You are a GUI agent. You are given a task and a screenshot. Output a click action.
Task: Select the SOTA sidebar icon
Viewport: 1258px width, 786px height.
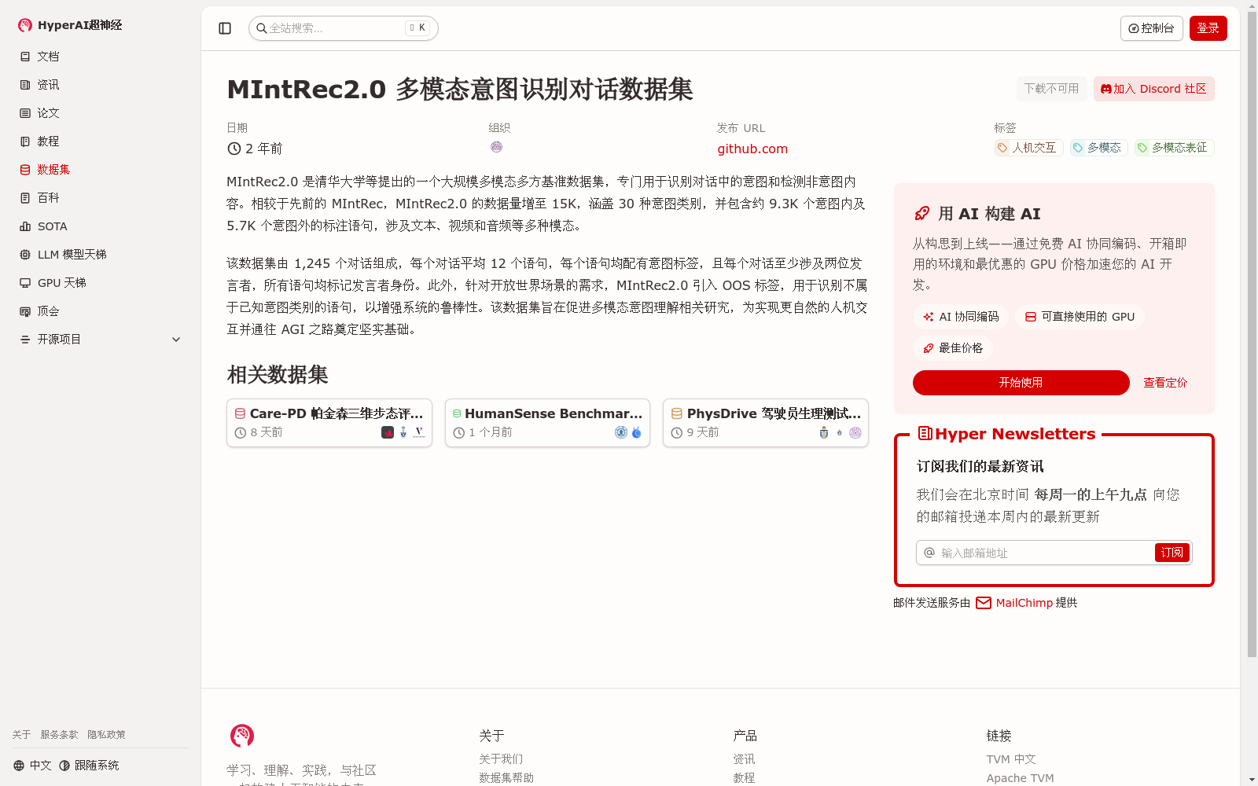pos(24,226)
